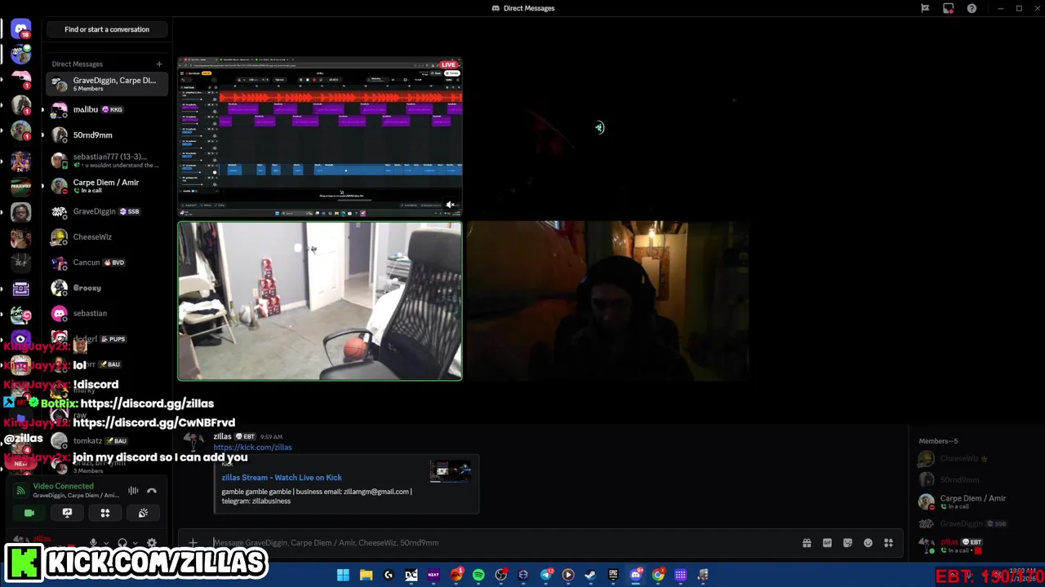
Task: Open the https://kick.com/zillas link
Action: point(252,447)
